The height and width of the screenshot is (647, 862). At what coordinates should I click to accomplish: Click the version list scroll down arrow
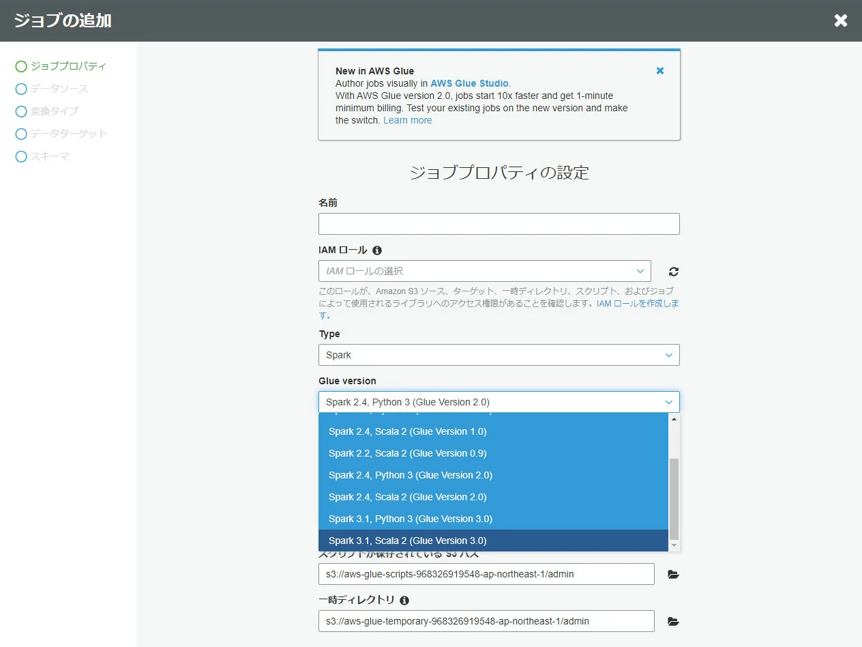pyautogui.click(x=674, y=546)
